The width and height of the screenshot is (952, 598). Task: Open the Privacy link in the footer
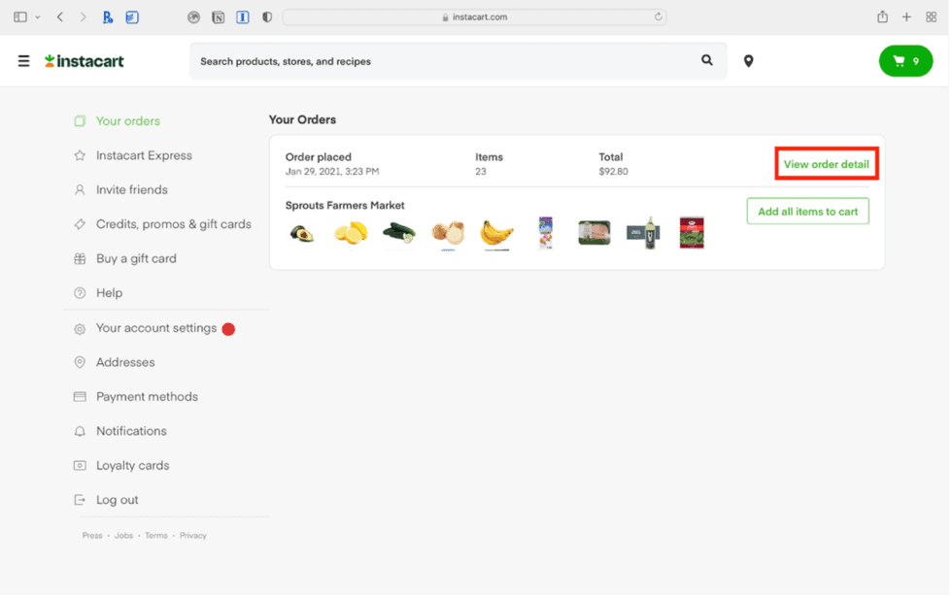[192, 535]
